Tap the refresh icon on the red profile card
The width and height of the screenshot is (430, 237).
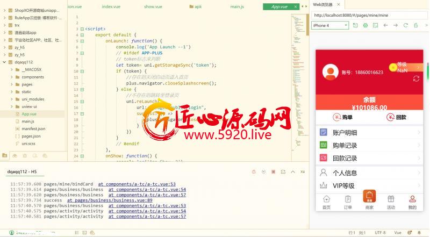click(x=416, y=78)
